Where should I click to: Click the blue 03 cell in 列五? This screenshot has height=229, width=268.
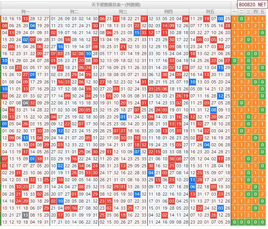click(x=220, y=208)
